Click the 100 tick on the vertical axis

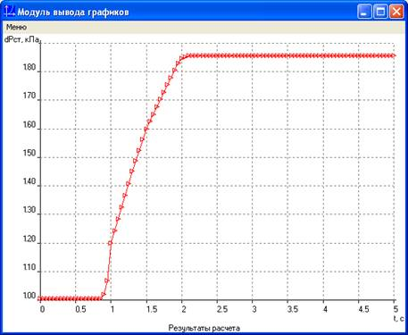tap(29, 296)
